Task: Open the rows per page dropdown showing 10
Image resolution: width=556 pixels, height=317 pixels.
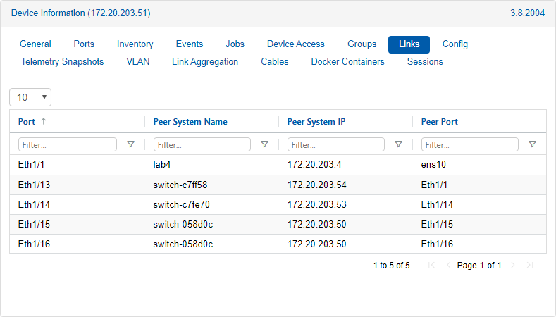Action: pyautogui.click(x=30, y=97)
